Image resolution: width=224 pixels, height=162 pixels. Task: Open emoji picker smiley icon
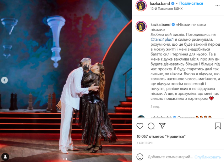pos(140,157)
